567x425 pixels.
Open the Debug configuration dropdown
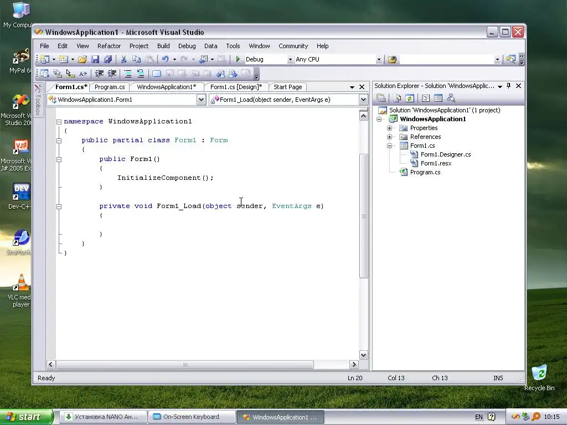[290, 60]
